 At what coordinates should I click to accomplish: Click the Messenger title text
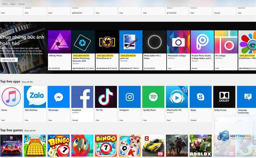click(x=54, y=110)
